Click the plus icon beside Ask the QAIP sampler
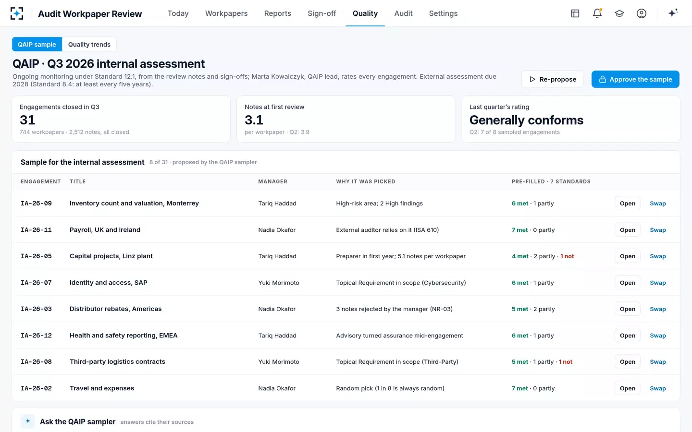 pyautogui.click(x=28, y=421)
